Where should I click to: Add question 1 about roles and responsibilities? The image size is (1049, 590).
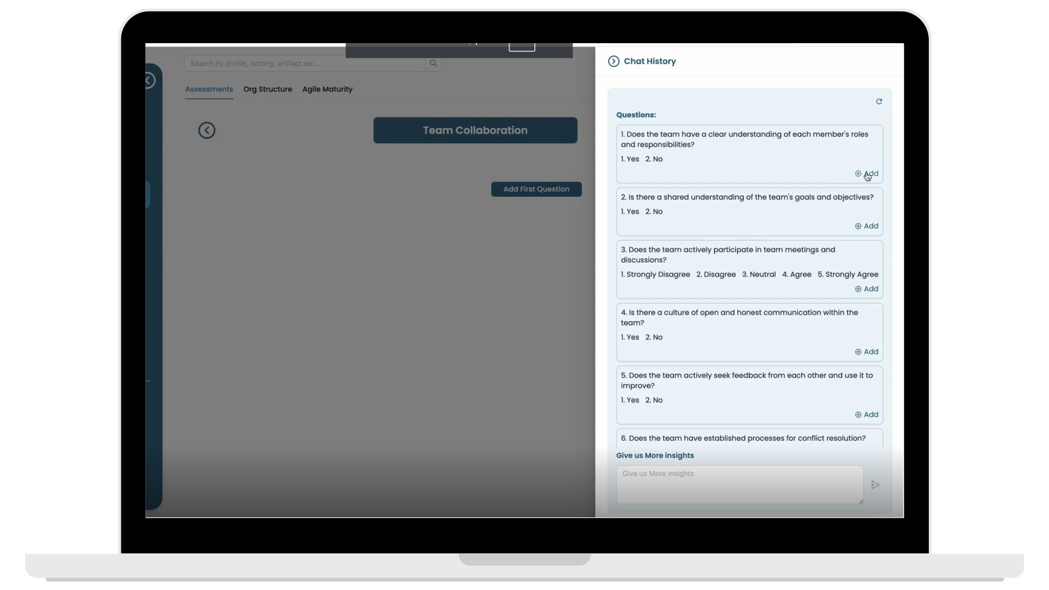[x=867, y=174]
